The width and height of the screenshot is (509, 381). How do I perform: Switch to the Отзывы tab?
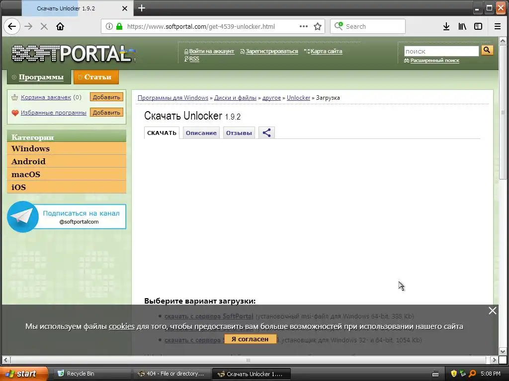pos(239,133)
